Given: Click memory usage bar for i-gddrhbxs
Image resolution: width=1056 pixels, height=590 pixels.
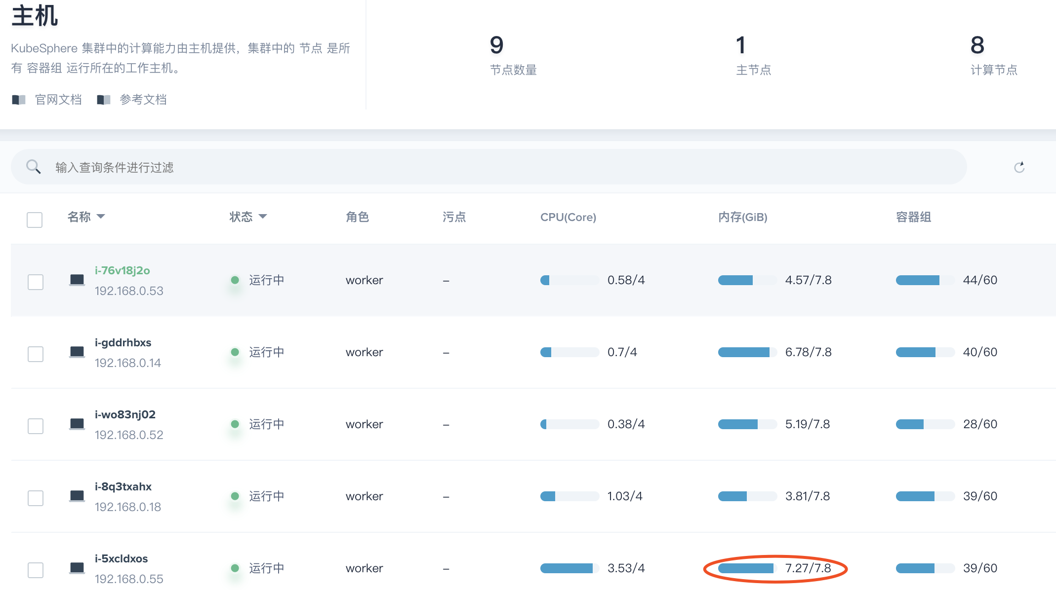Looking at the screenshot, I should (747, 352).
